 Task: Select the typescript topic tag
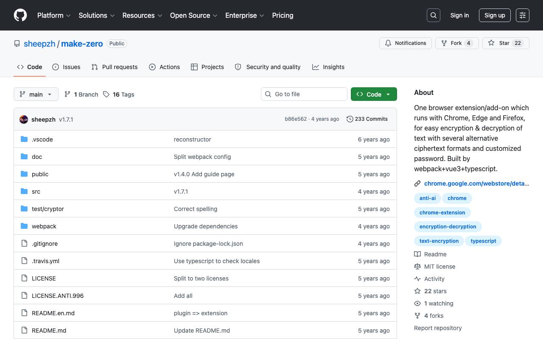point(483,241)
